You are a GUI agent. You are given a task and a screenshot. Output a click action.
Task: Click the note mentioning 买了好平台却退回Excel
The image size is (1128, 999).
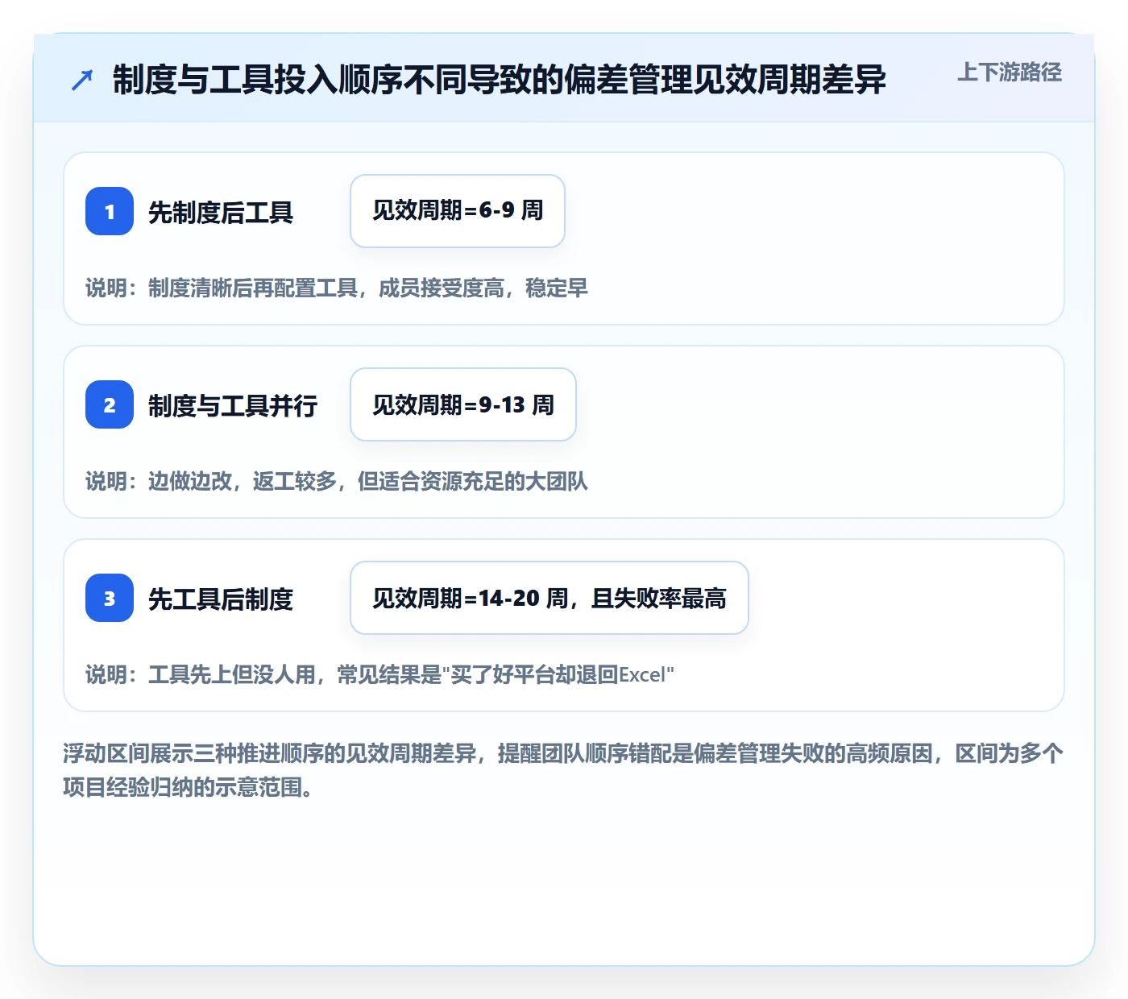click(379, 674)
